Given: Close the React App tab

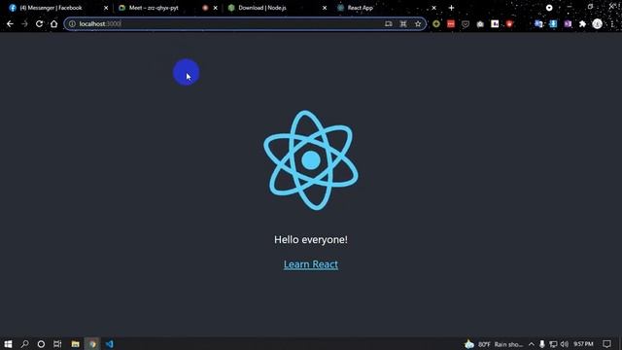Looking at the screenshot, I should pyautogui.click(x=434, y=8).
